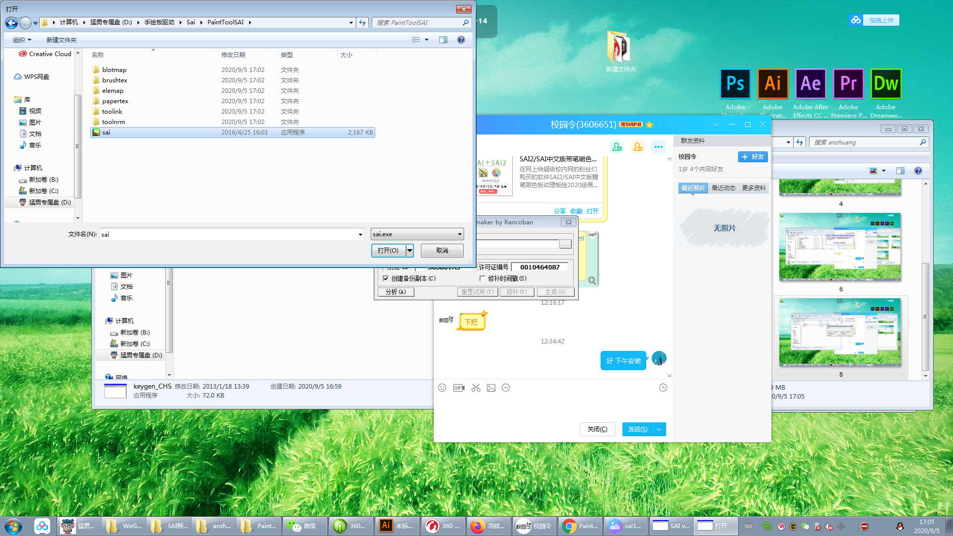Open view options dropdown arrow in Open dialog
Image resolution: width=953 pixels, height=536 pixels.
[x=426, y=40]
